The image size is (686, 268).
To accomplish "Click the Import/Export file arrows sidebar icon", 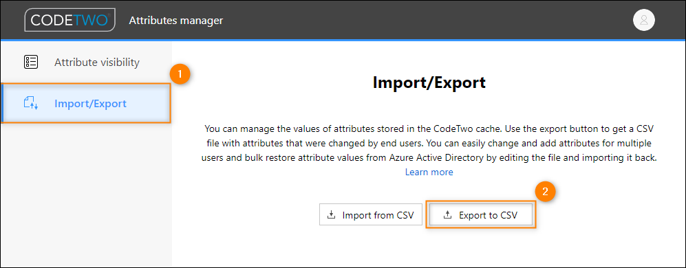I will coord(31,104).
